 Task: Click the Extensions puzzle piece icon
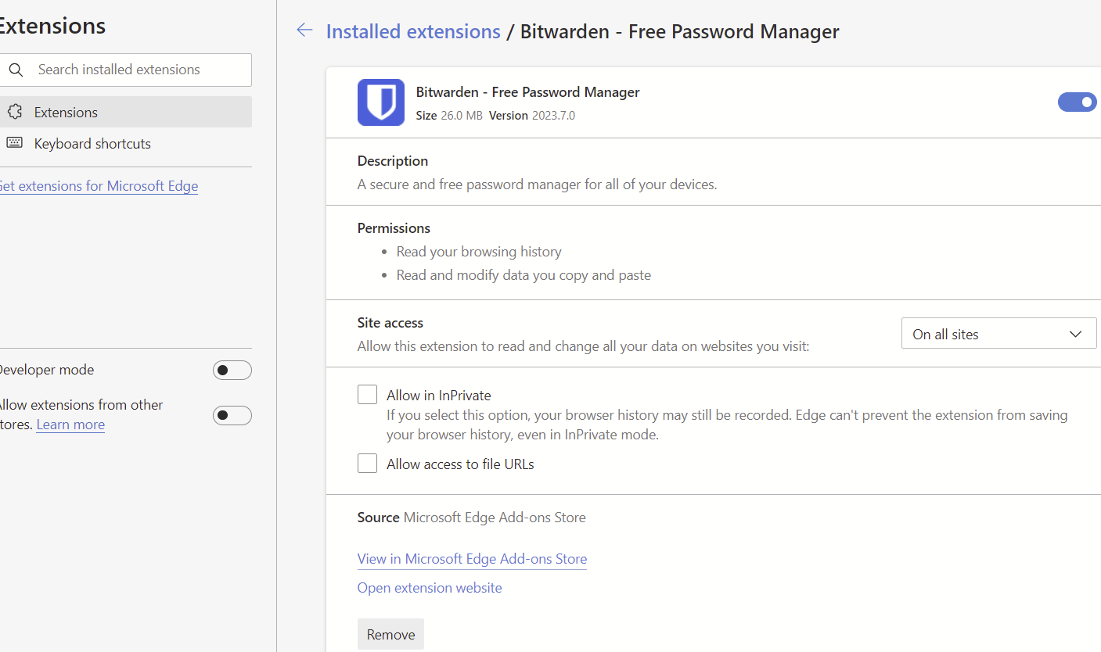[x=15, y=112]
